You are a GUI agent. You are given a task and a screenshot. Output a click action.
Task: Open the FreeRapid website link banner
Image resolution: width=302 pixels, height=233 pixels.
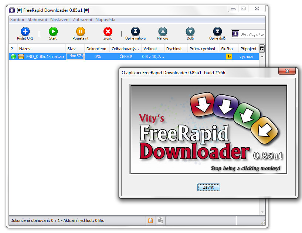click(248, 34)
